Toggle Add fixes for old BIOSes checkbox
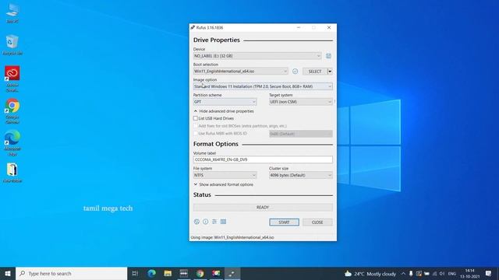Viewport: 499px width, 280px height. 196,126
